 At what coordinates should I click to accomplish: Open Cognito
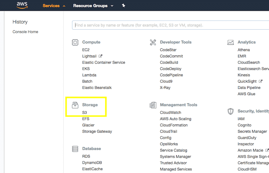tap(244, 125)
